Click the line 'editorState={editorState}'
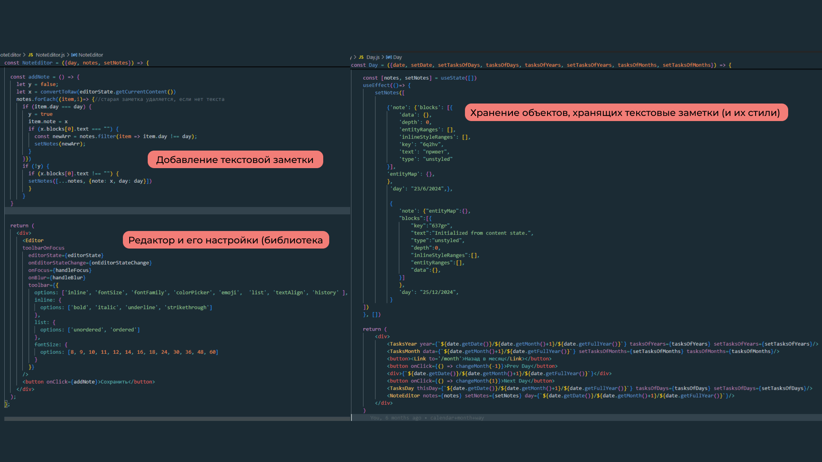 (x=66, y=255)
